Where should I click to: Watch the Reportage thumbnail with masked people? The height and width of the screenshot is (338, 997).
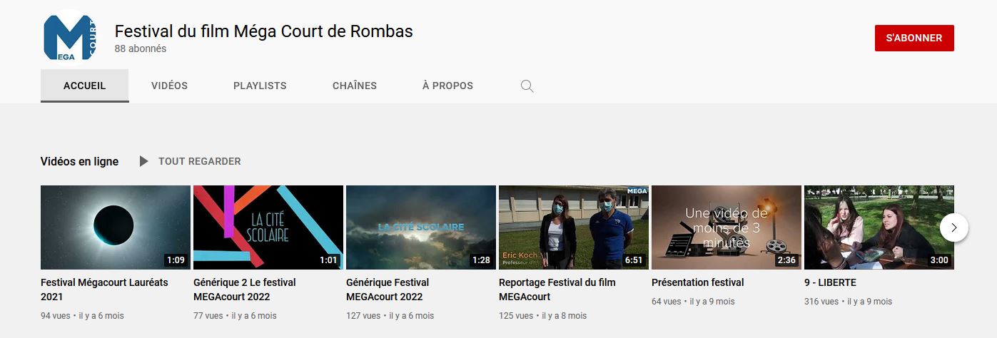(x=573, y=227)
